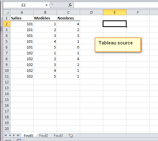Image resolution: width=158 pixels, height=141 pixels.
Task: Select row 2 header
Action: [7, 24]
